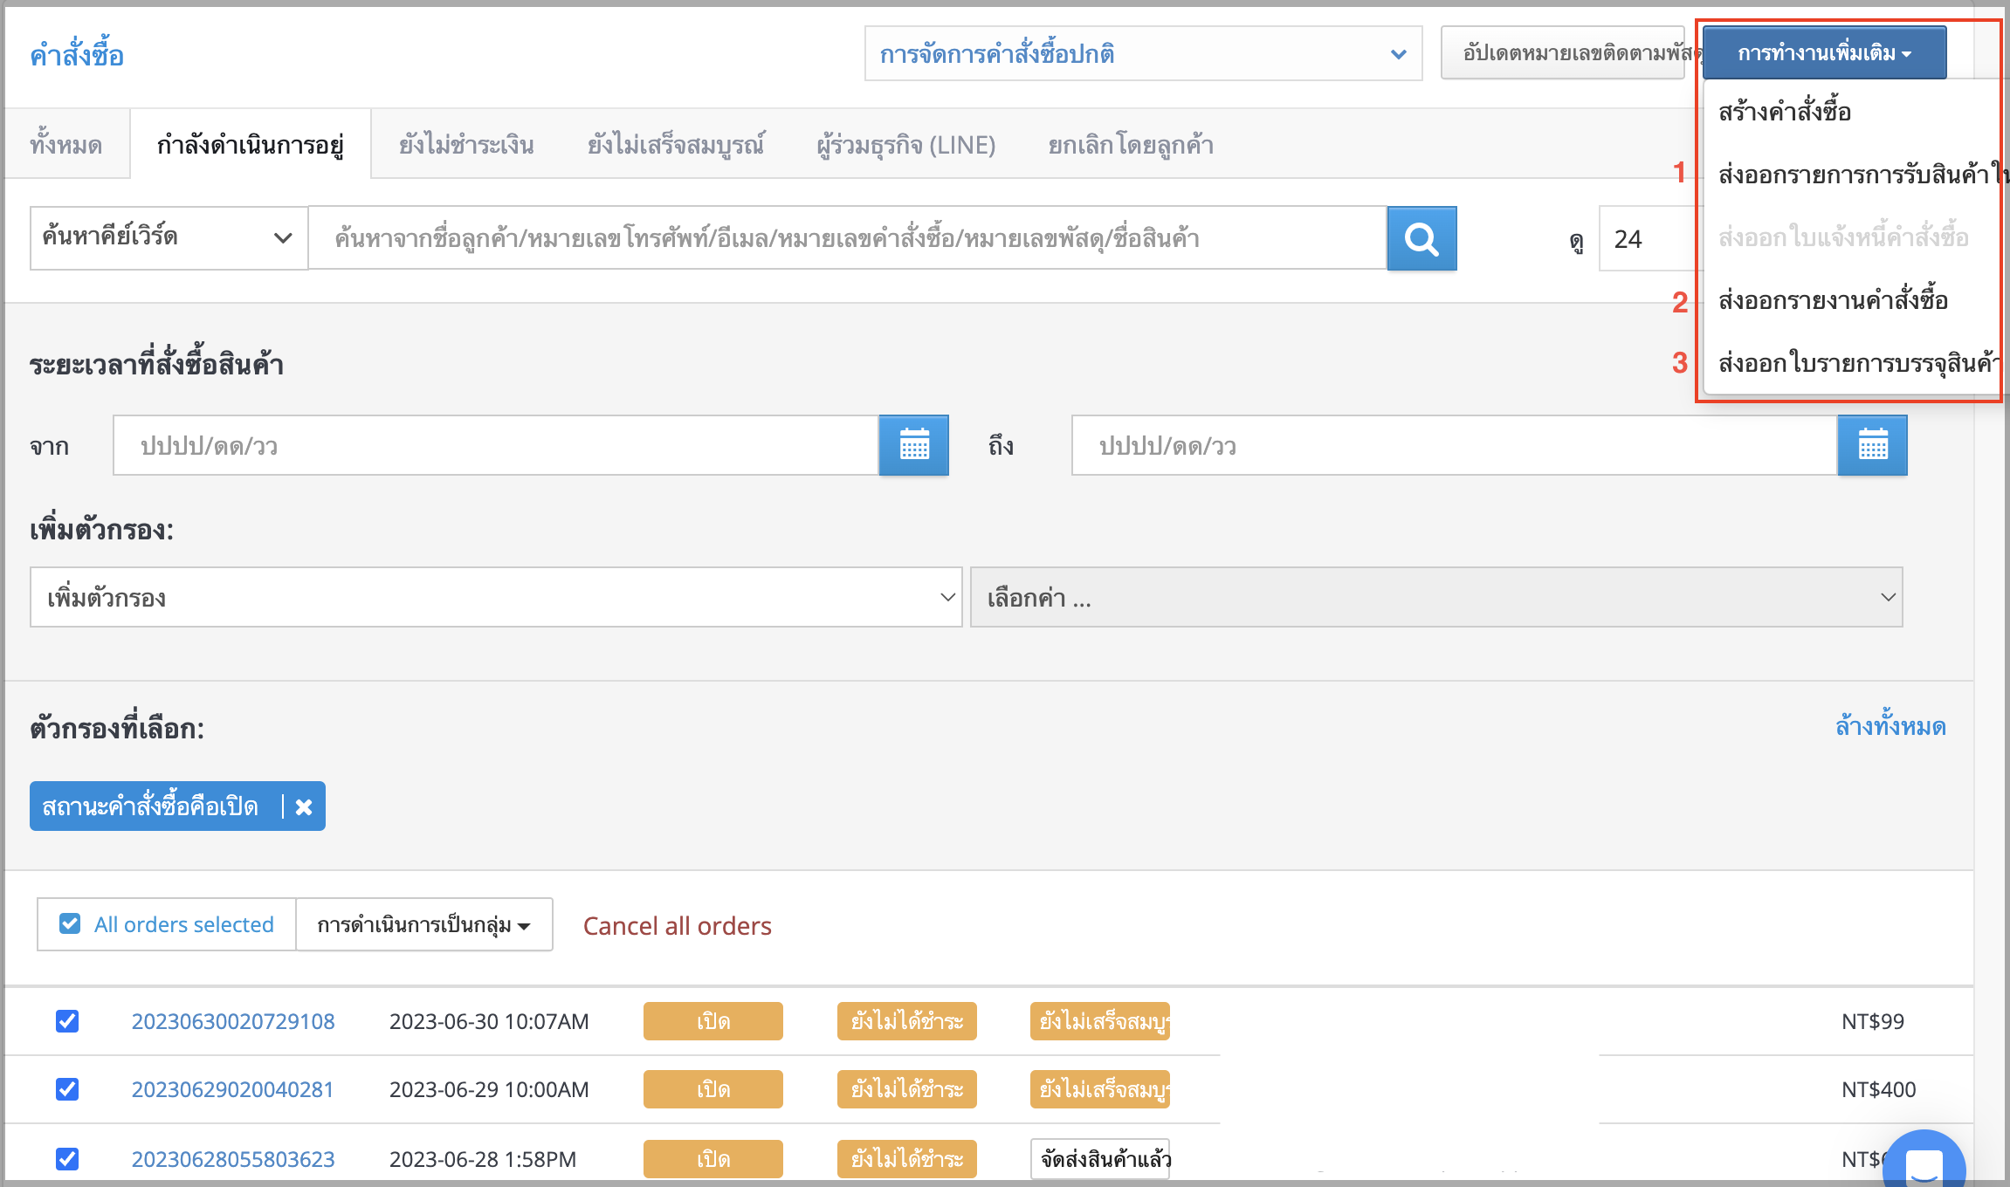Open order link 20230630020729108
Viewport: 2010px width, 1187px height.
(x=233, y=1020)
